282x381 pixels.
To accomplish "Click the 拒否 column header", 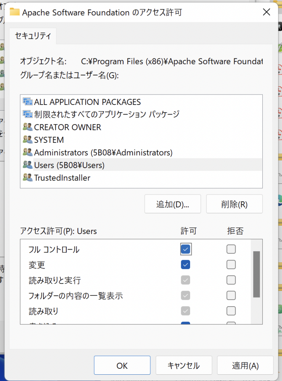I will (235, 231).
